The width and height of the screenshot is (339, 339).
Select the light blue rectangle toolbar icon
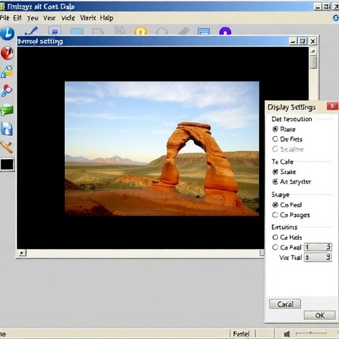click(x=77, y=31)
